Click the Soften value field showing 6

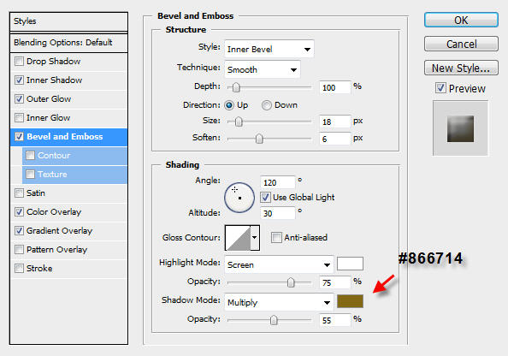tap(335, 139)
